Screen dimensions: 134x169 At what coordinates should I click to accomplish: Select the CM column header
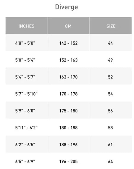pyautogui.click(x=68, y=26)
